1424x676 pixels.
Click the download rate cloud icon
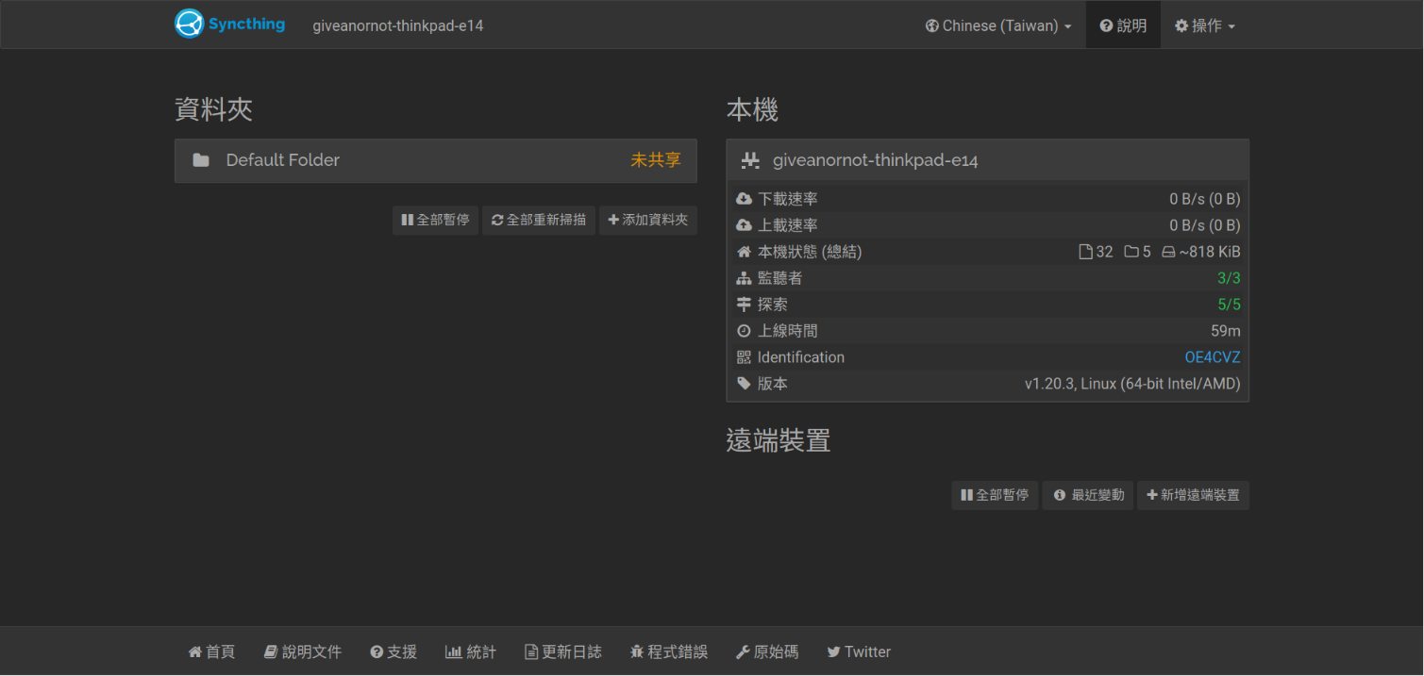744,199
